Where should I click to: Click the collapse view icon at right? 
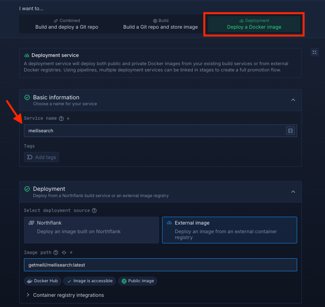click(314, 52)
